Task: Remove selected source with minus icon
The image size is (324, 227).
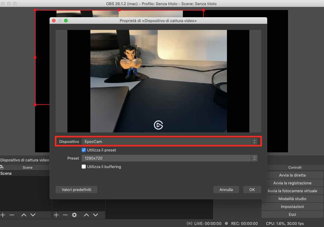Action: point(65,215)
